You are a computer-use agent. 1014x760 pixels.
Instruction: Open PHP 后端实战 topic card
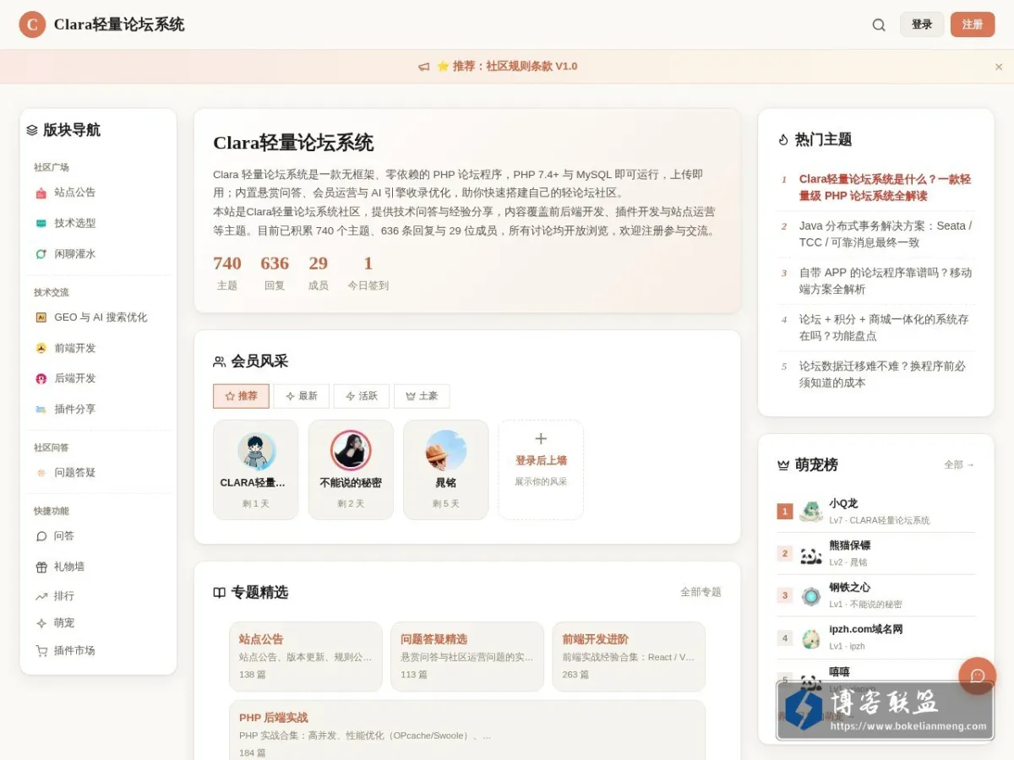[x=467, y=731]
